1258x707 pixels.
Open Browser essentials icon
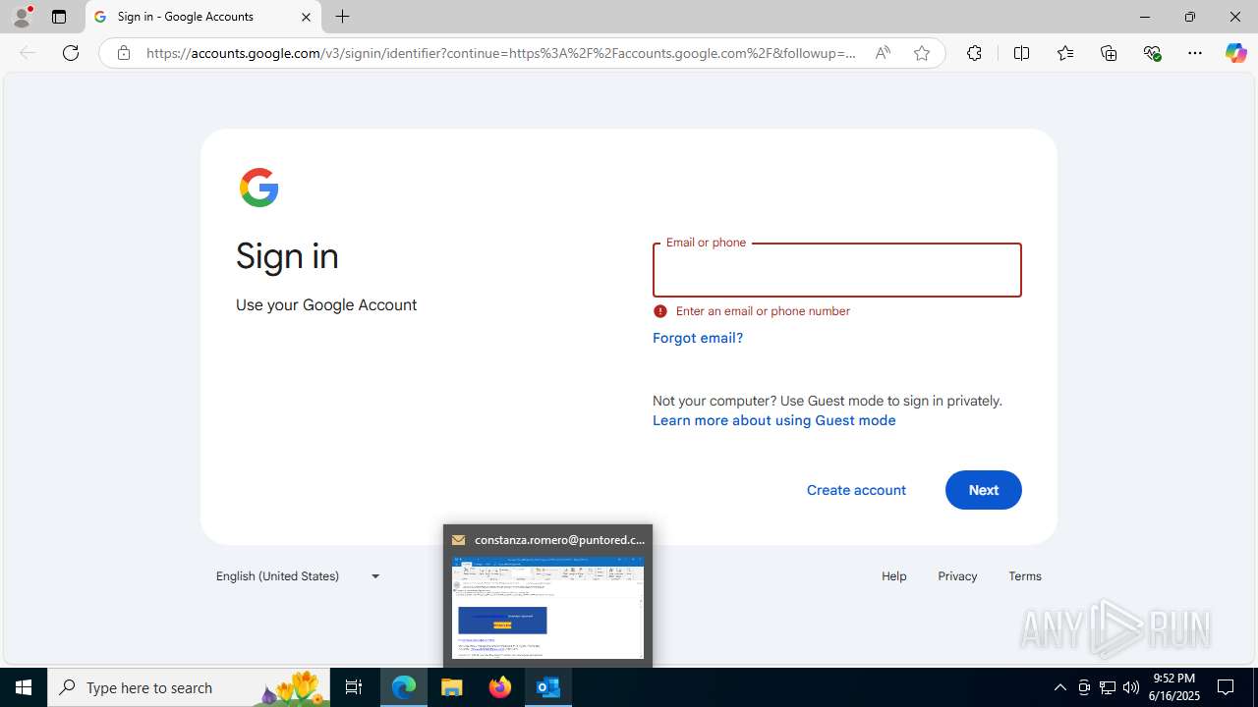tap(1152, 53)
